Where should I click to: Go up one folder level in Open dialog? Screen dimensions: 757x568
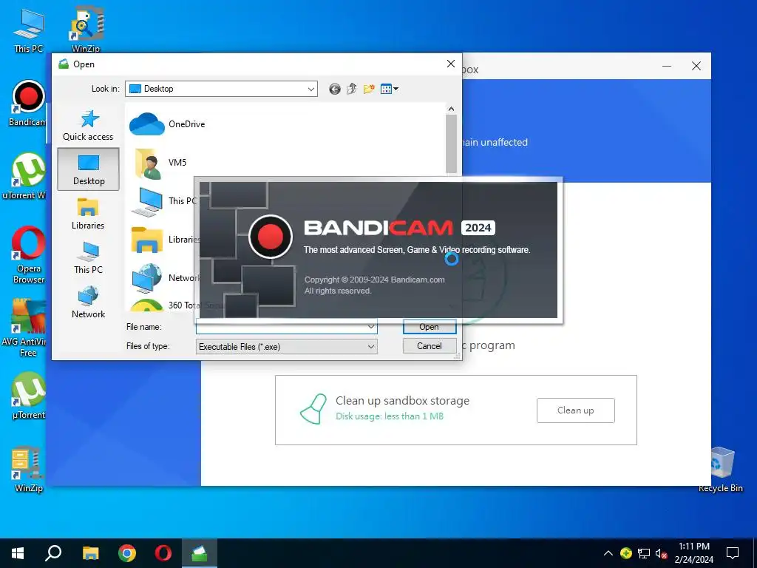click(x=351, y=89)
